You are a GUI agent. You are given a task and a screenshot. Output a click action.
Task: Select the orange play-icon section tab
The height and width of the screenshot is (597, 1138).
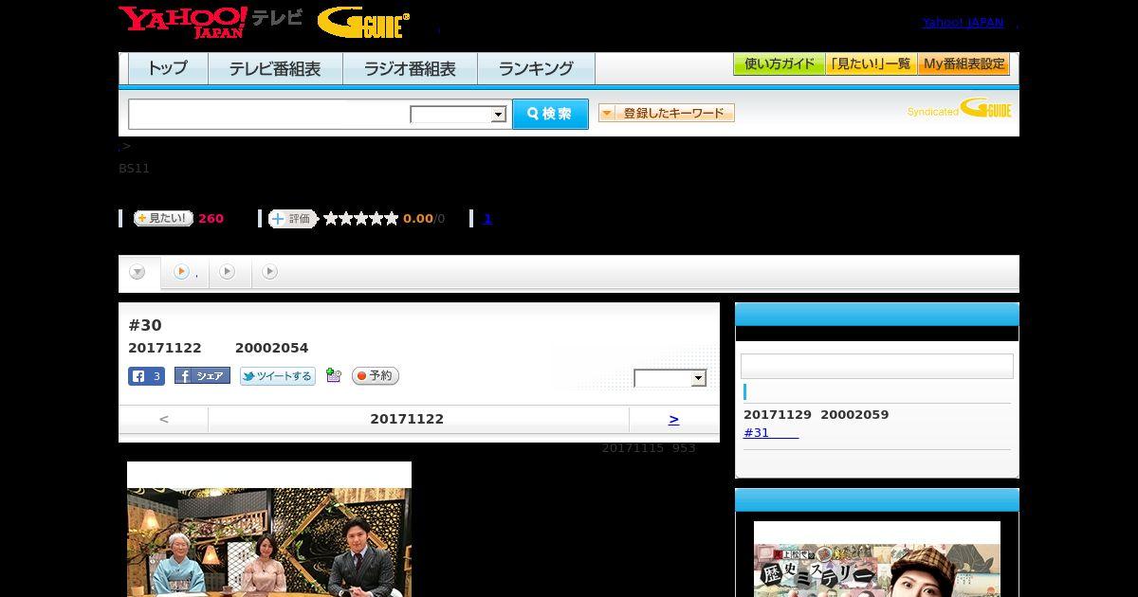click(185, 272)
